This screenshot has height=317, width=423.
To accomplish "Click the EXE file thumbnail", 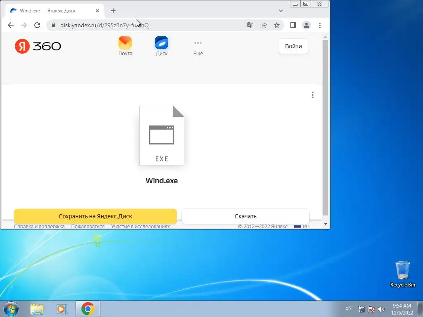I will [162, 135].
